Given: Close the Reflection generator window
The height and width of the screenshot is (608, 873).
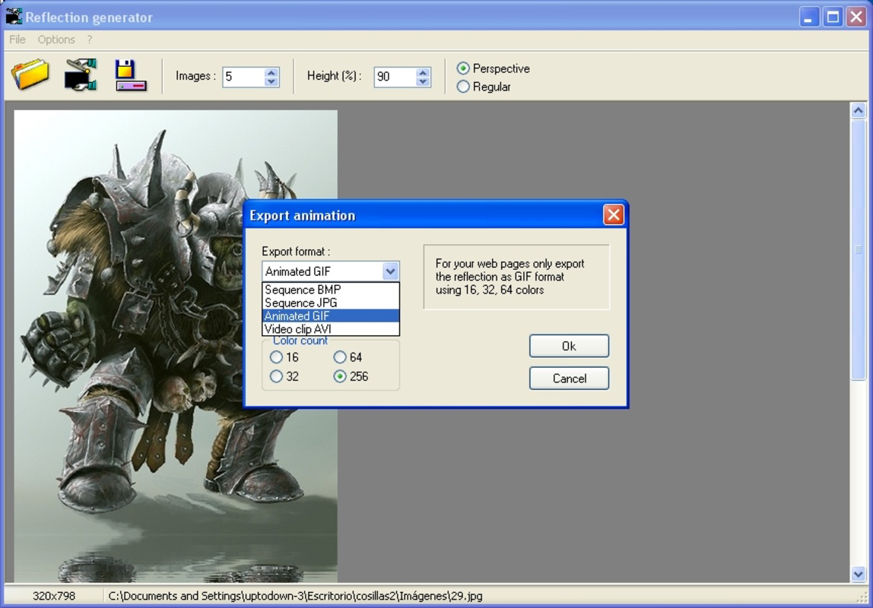Looking at the screenshot, I should tap(856, 17).
